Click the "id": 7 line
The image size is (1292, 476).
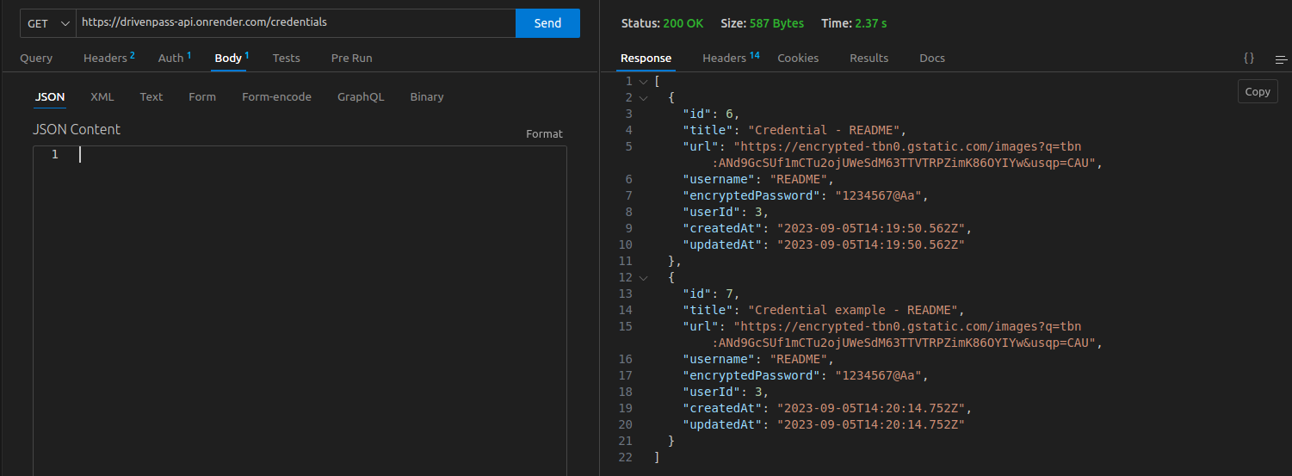coord(711,294)
